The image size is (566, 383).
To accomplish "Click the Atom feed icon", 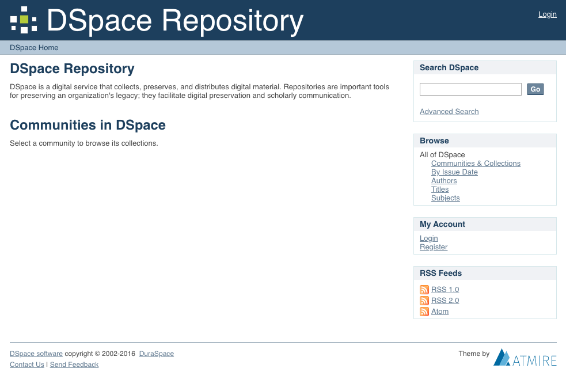I will click(x=424, y=311).
